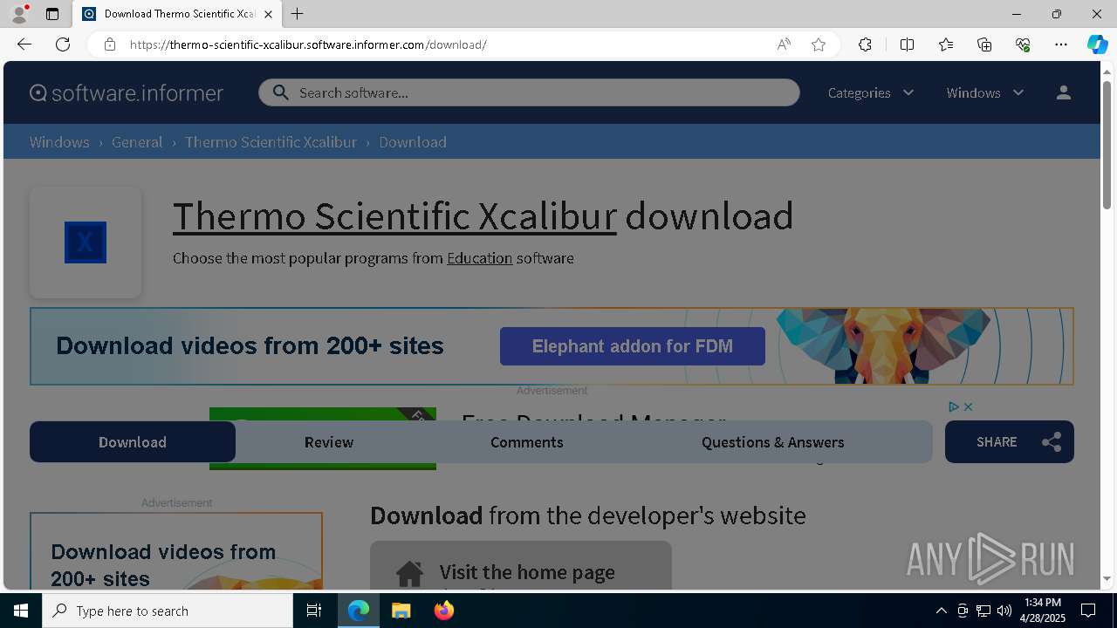Viewport: 1117px width, 628px height.
Task: Select the Download tab
Action: 133,442
